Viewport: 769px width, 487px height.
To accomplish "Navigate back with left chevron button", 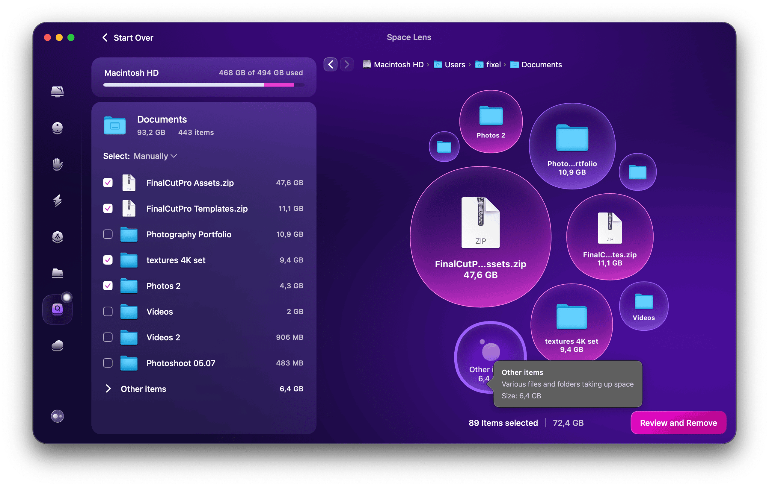I will (x=331, y=64).
